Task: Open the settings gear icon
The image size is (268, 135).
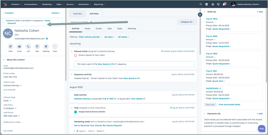Action: point(213,4)
